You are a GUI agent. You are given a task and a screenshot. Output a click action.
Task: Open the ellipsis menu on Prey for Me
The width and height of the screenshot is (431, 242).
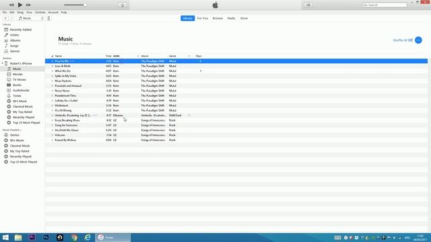[x=72, y=61]
